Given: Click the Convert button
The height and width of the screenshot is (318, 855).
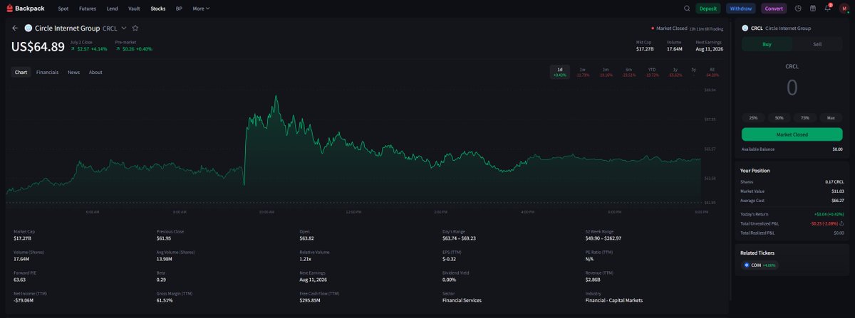Looking at the screenshot, I should [x=774, y=9].
